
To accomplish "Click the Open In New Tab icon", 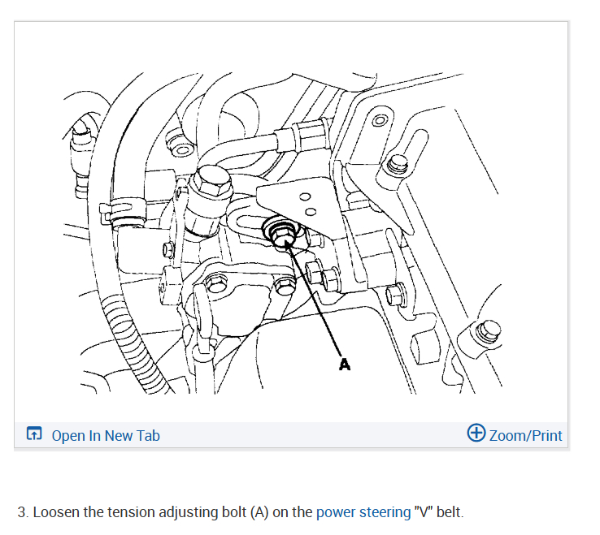I will [34, 434].
